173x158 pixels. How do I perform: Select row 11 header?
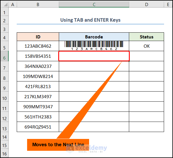click(4, 107)
